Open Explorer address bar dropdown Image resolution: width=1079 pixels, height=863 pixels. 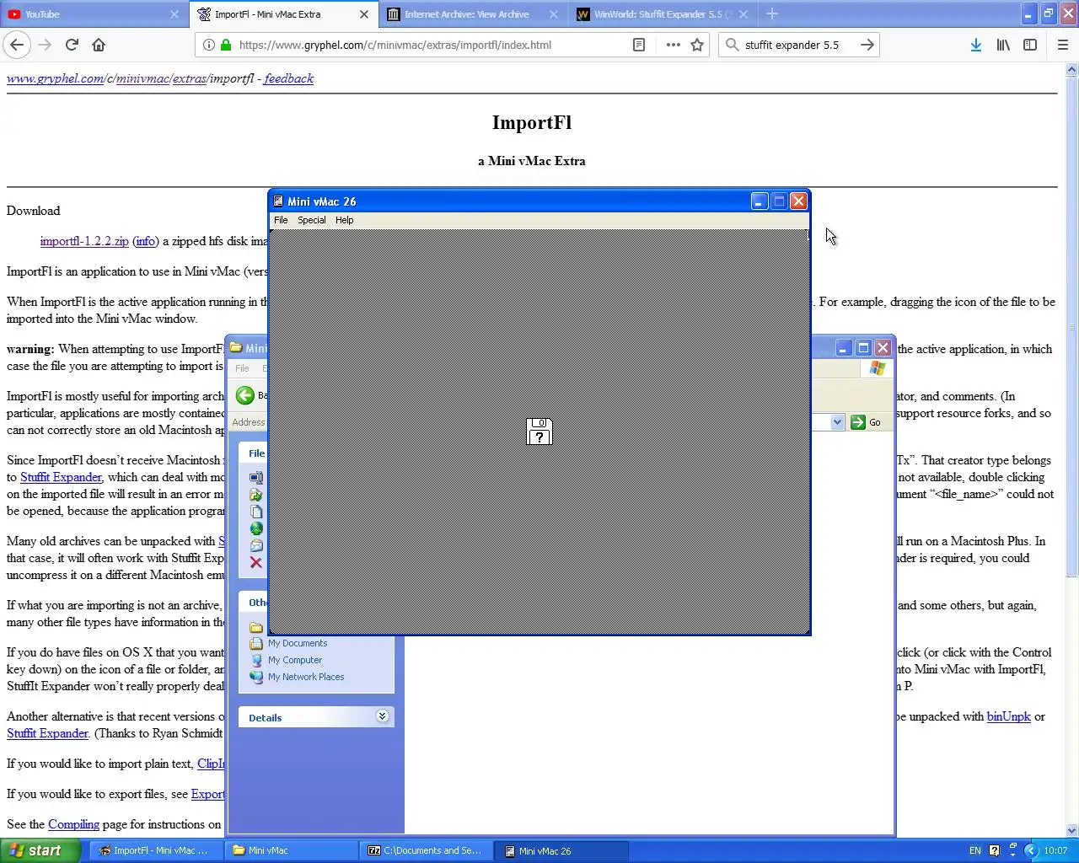pyautogui.click(x=837, y=422)
